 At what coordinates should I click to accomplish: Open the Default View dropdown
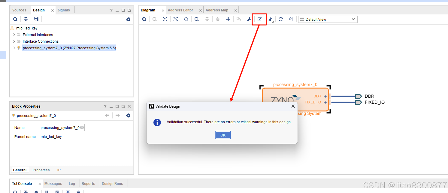click(328, 19)
